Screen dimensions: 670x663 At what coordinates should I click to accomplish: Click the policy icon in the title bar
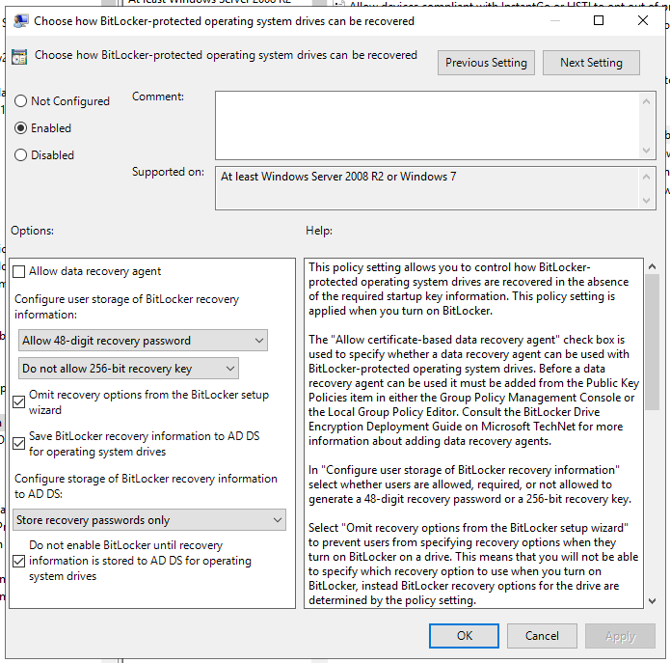click(x=19, y=20)
